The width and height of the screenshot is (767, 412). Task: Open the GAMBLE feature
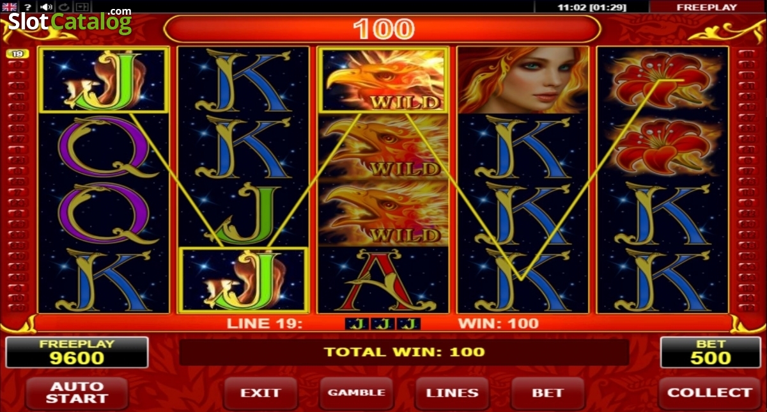357,393
